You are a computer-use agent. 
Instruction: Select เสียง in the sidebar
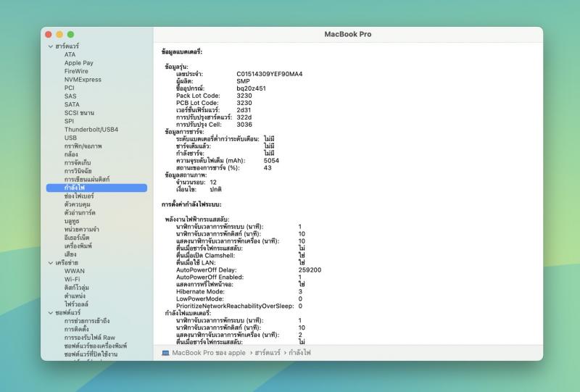point(70,254)
